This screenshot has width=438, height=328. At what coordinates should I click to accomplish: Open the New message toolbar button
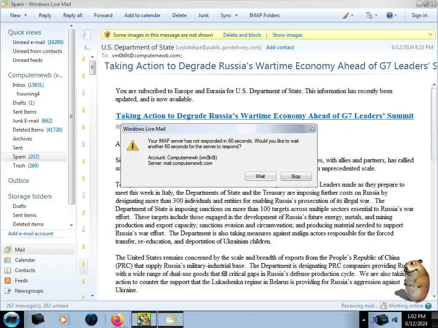(15, 15)
